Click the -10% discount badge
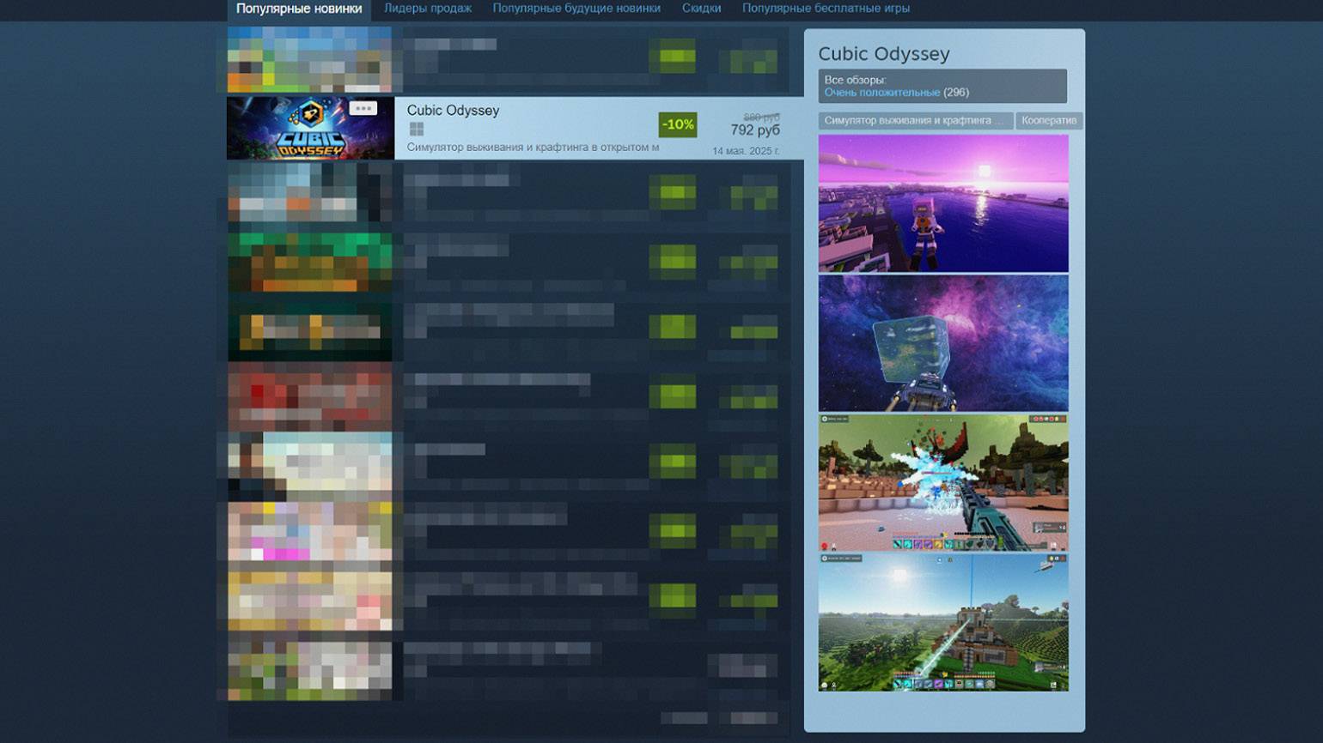The width and height of the screenshot is (1323, 743). click(x=678, y=124)
